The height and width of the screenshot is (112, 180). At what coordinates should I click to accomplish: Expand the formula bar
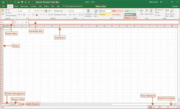click(178, 22)
